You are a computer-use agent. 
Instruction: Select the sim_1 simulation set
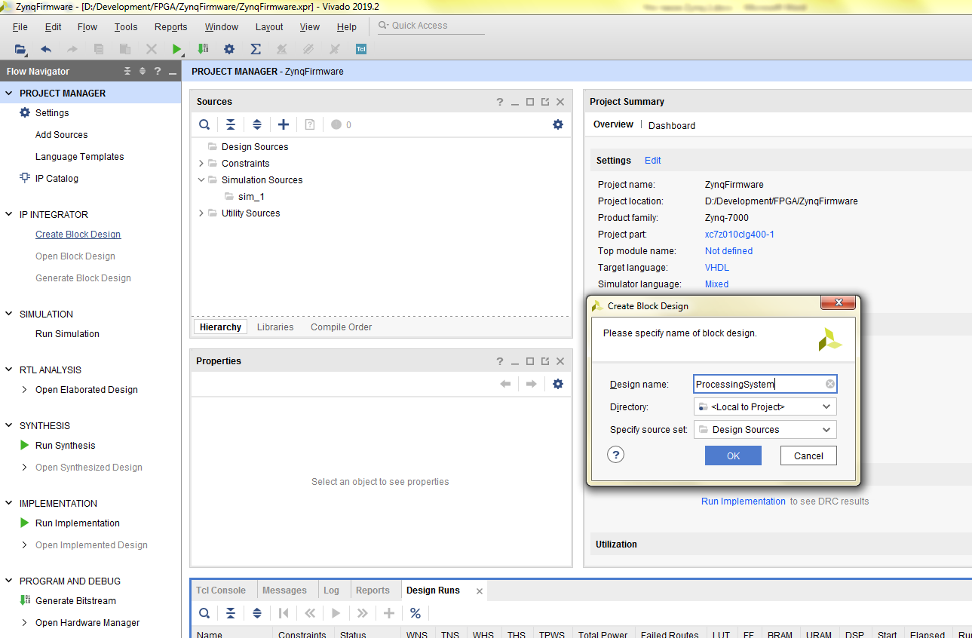pyautogui.click(x=251, y=197)
